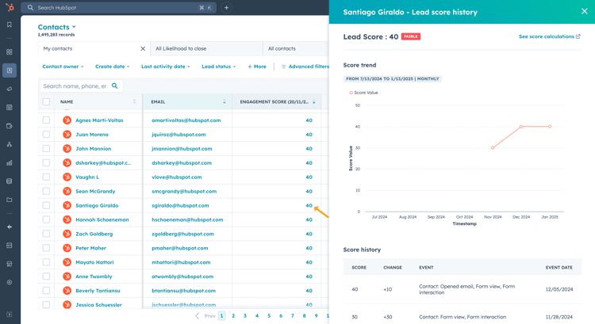Open See score calculations link
The image size is (595, 324).
tap(550, 36)
